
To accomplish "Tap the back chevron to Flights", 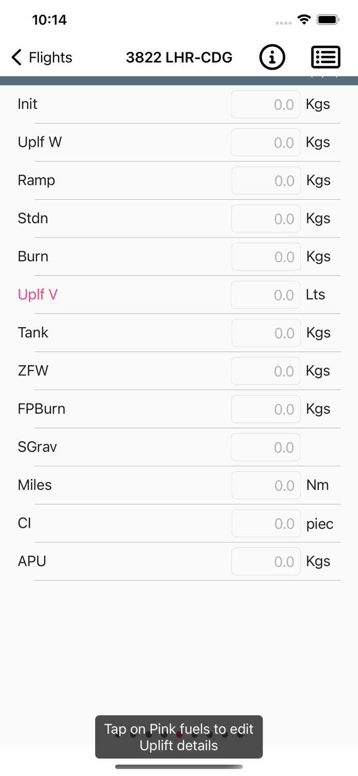I will click(17, 57).
